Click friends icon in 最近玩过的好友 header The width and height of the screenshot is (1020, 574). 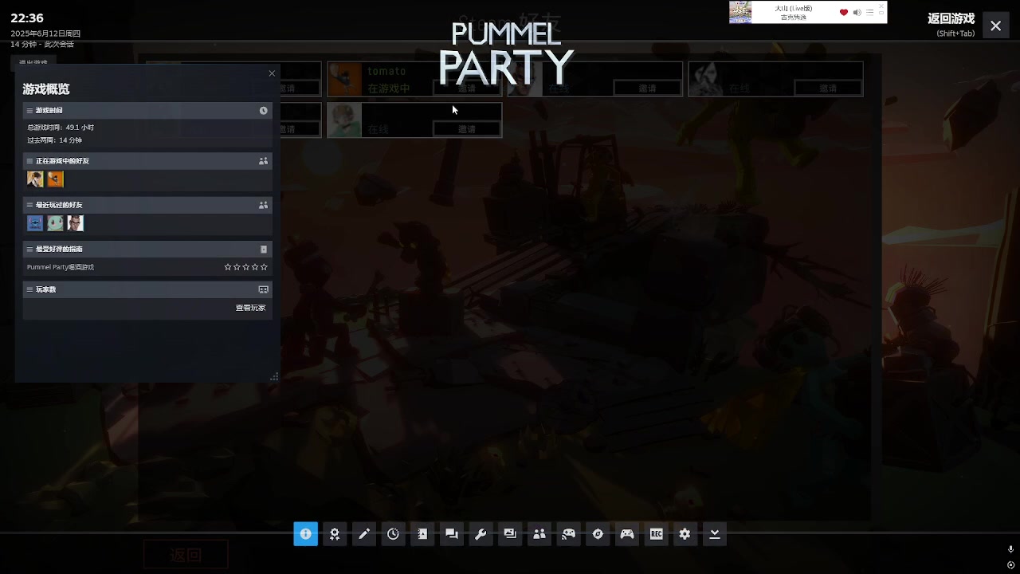click(x=263, y=205)
